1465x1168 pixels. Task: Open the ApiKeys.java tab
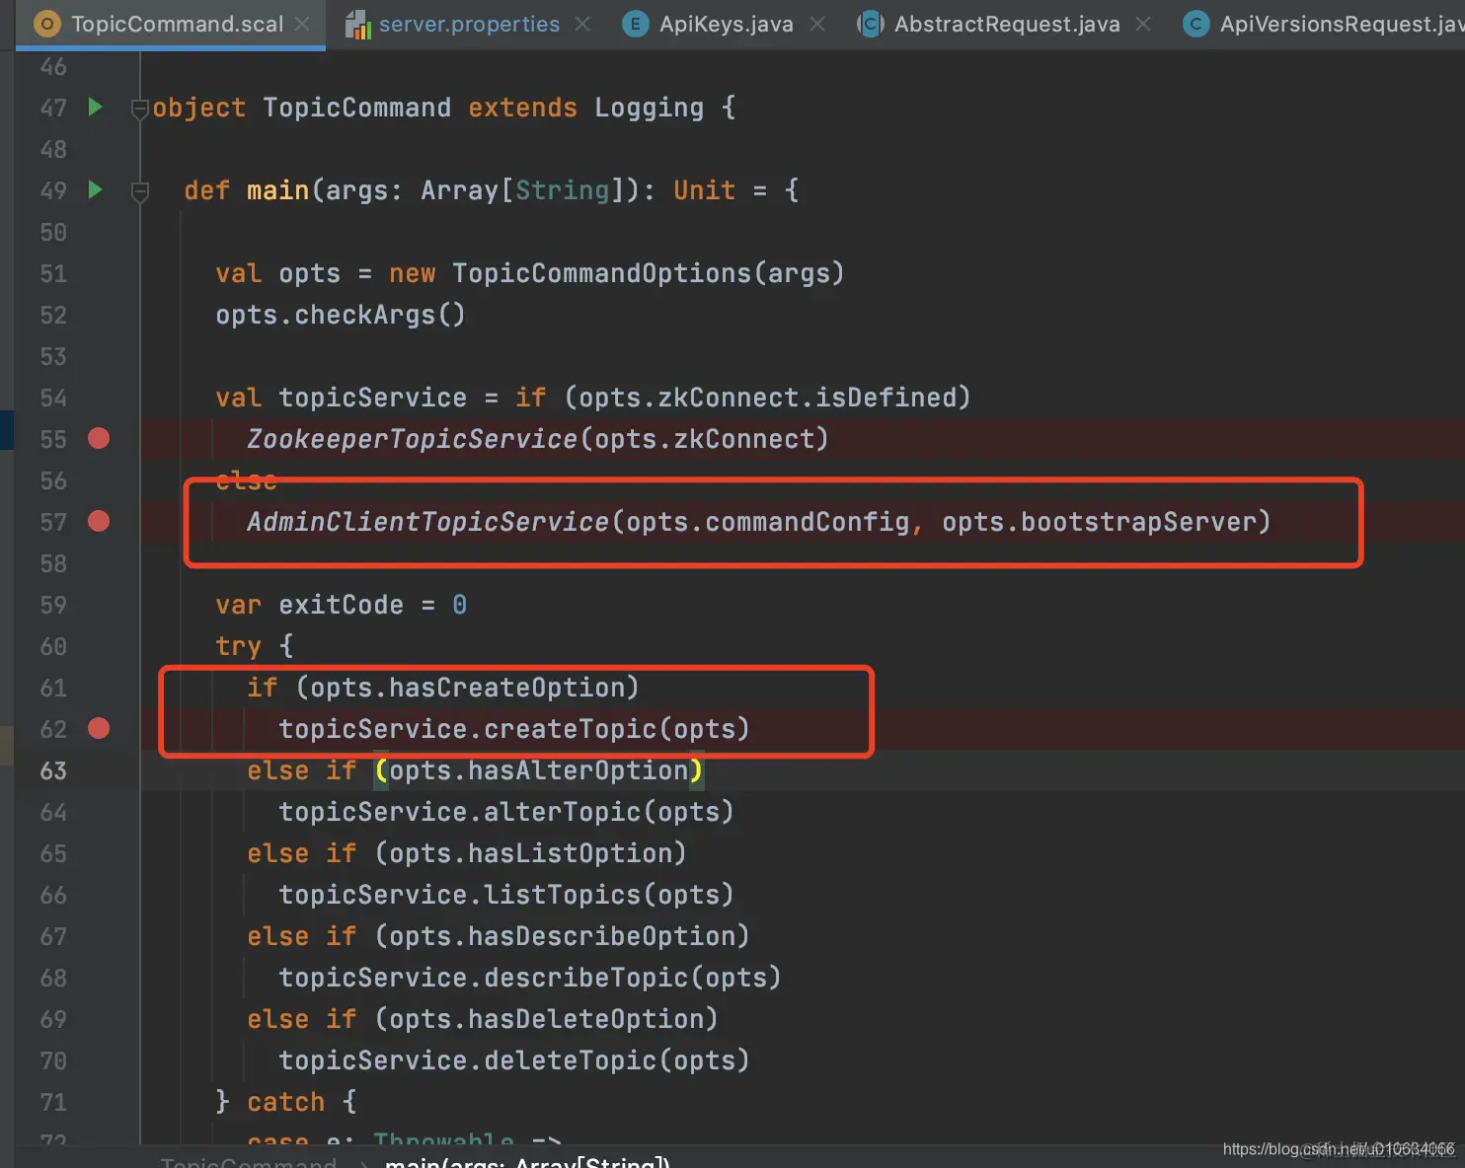pyautogui.click(x=726, y=24)
